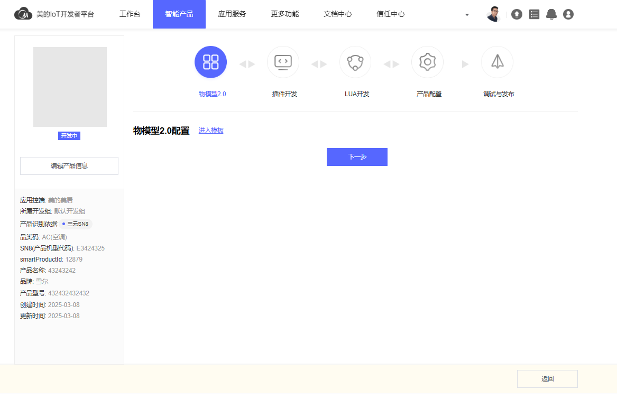Click the 物模型2.0 step label
The image size is (617, 399).
213,94
